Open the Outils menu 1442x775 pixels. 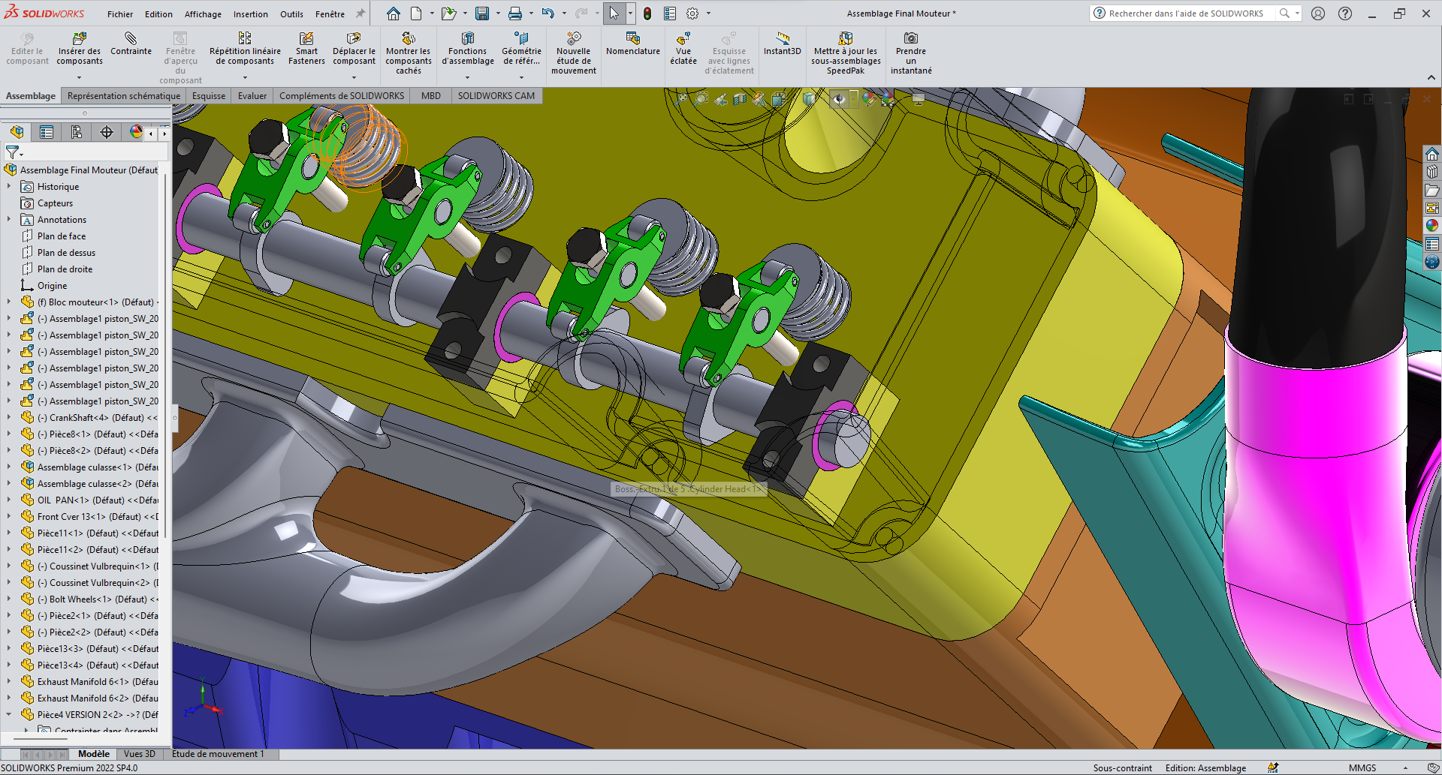(x=291, y=14)
